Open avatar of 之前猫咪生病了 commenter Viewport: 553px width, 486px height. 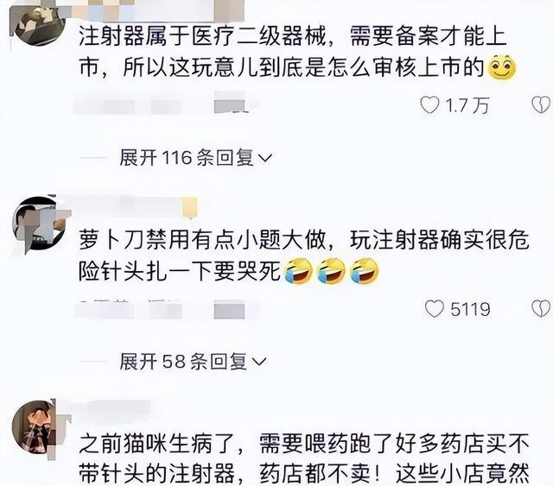tap(35, 427)
